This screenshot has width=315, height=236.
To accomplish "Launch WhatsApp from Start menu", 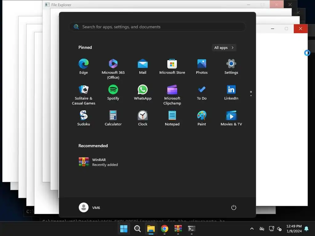I will click(143, 92).
